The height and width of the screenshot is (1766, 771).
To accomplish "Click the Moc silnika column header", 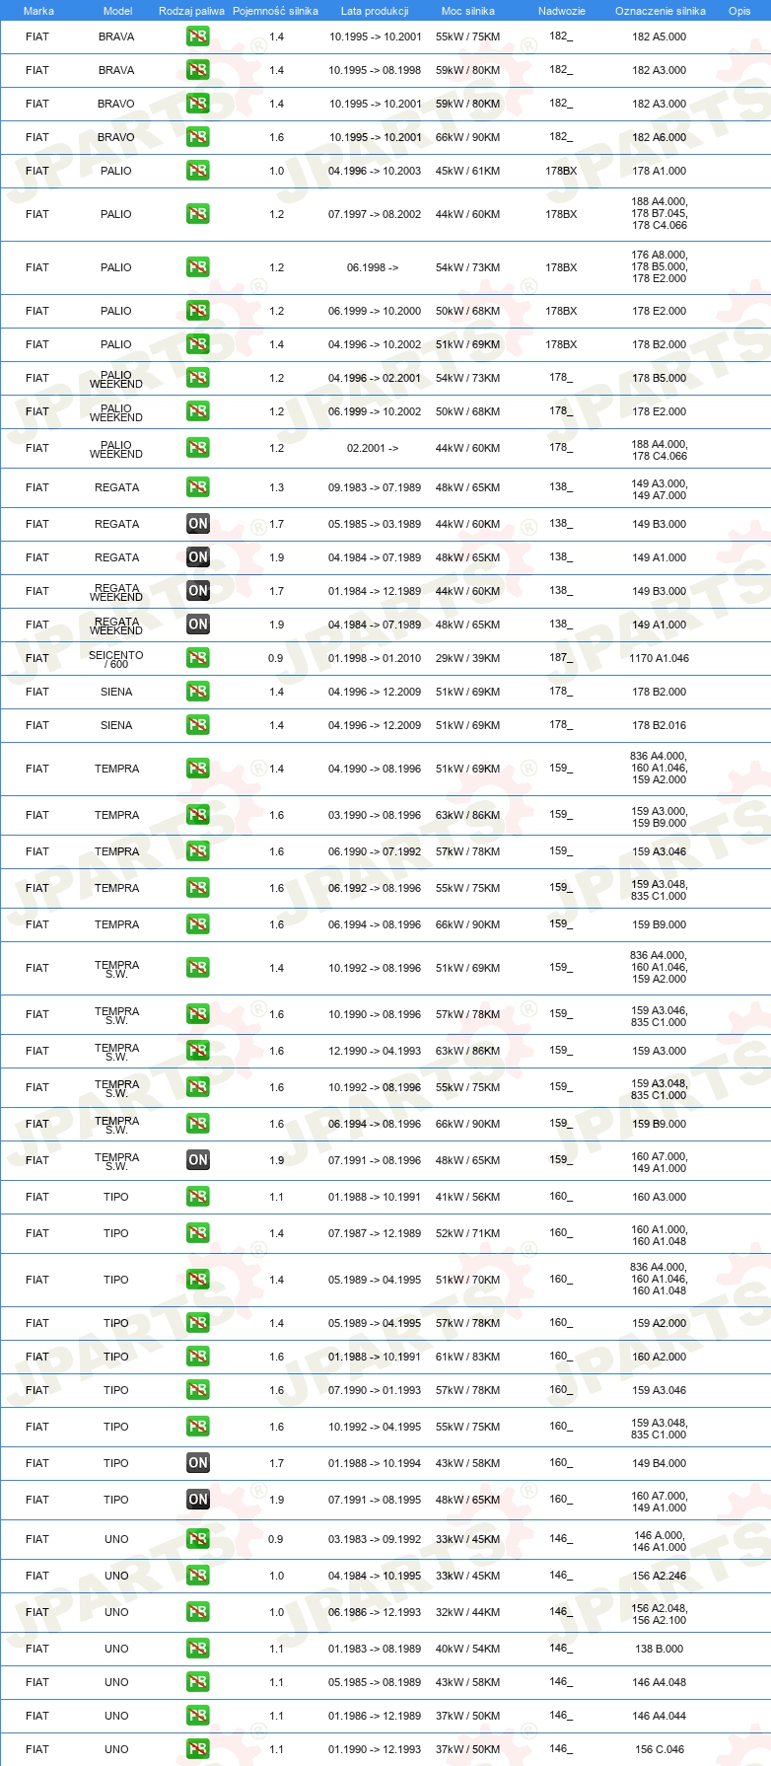I will (468, 11).
